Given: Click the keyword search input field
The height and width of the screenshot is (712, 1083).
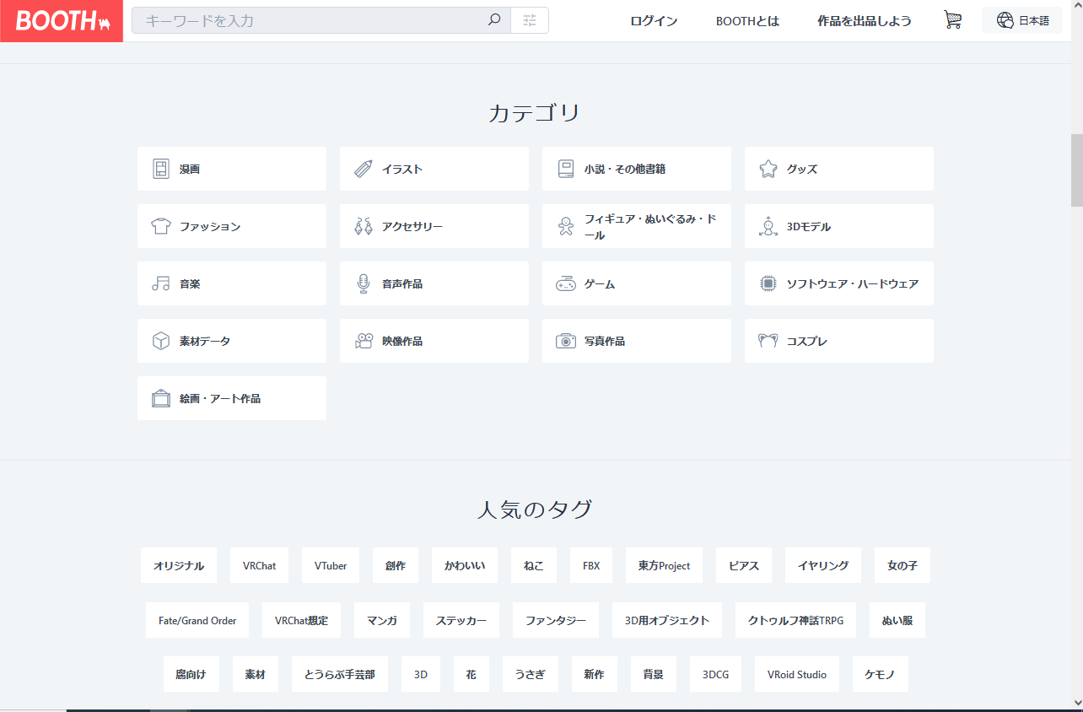Looking at the screenshot, I should (x=312, y=20).
